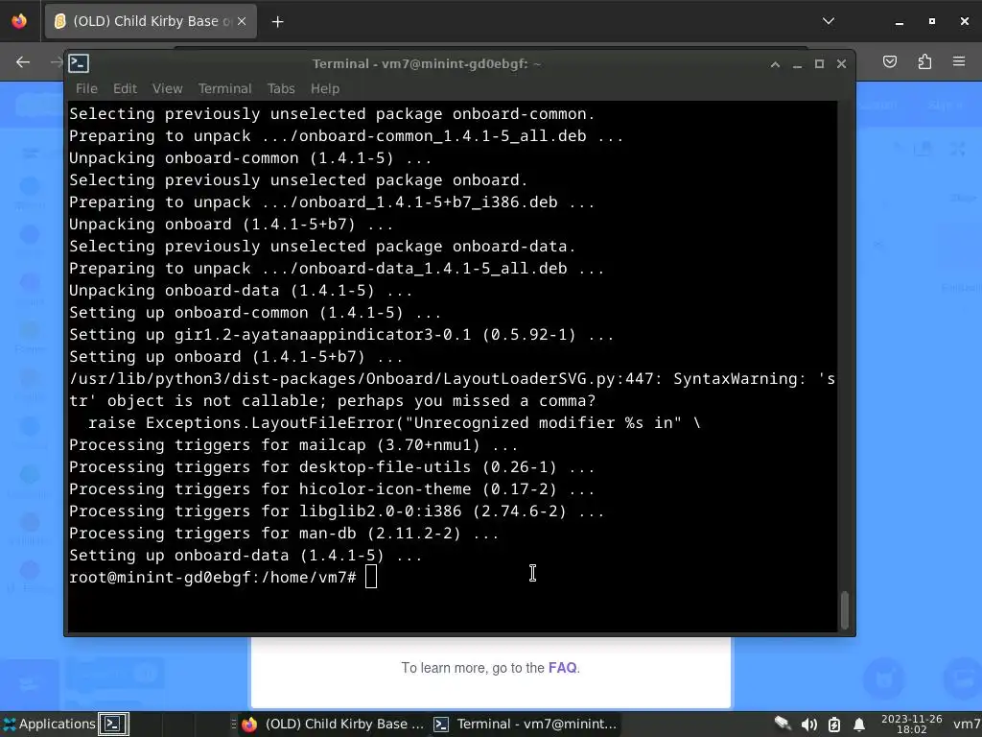Open the Terminal Edit menu
Image resolution: width=982 pixels, height=737 pixels.
tap(125, 88)
